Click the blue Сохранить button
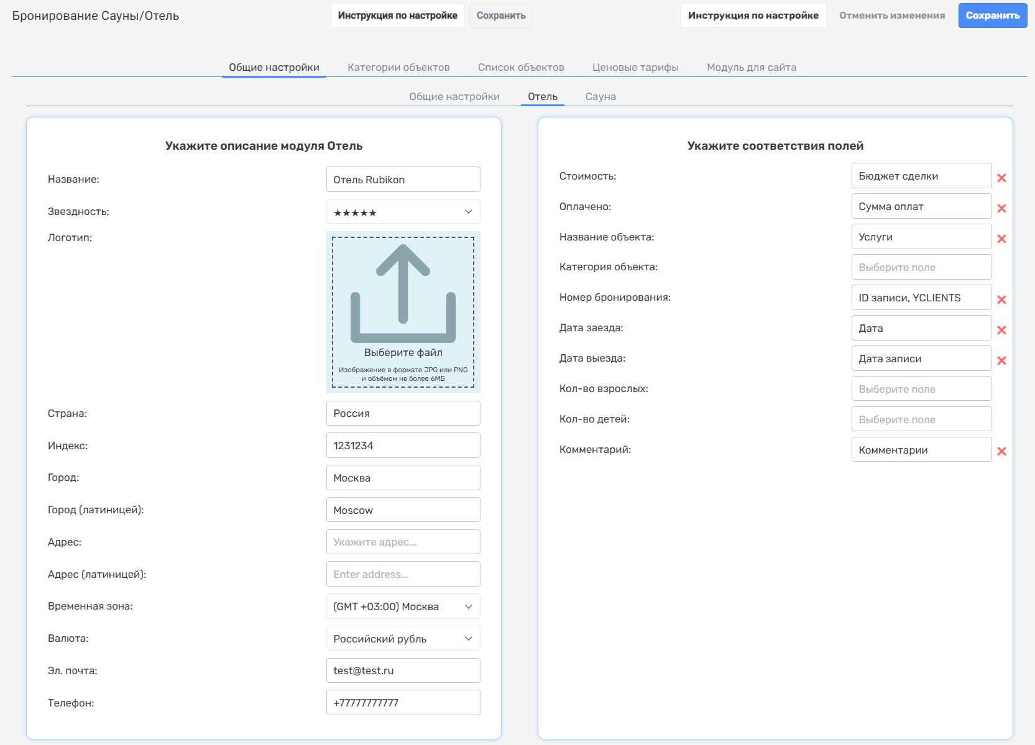 pyautogui.click(x=993, y=16)
